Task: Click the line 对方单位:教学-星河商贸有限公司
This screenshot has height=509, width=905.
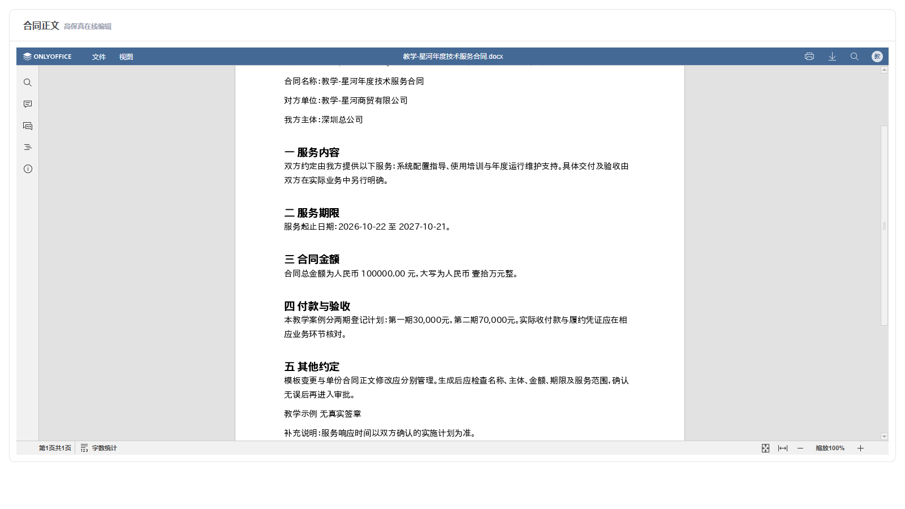Action: pos(346,101)
